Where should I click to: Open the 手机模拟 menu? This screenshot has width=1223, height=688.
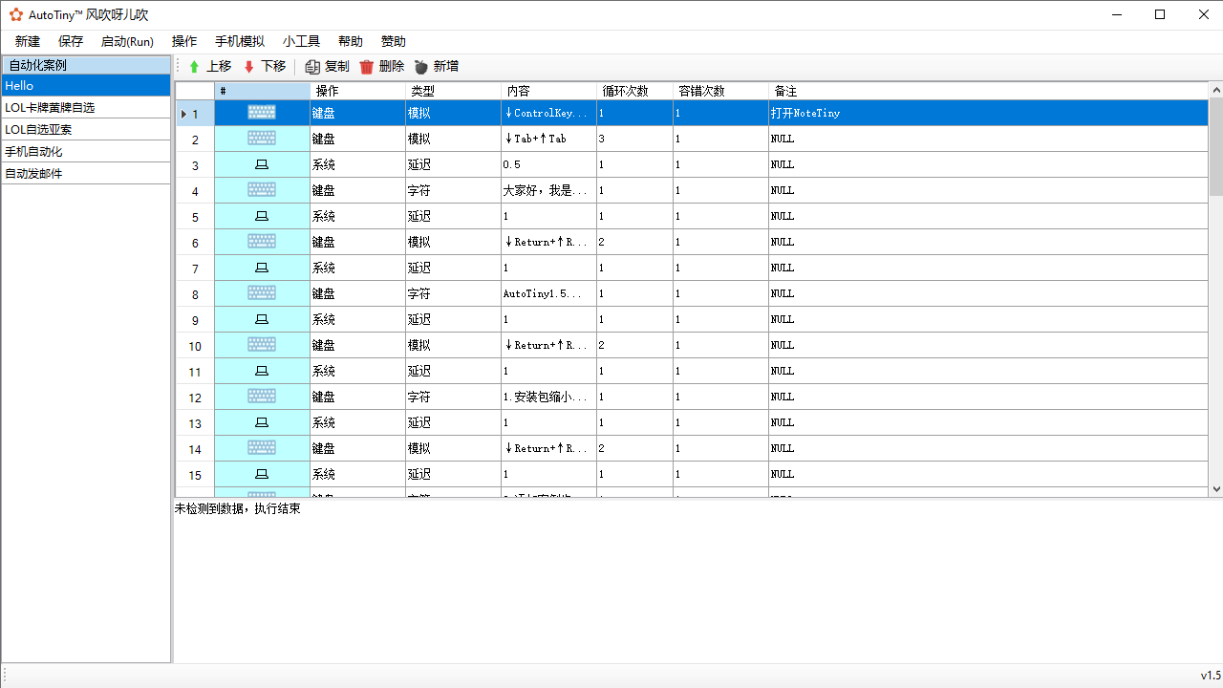pos(238,41)
